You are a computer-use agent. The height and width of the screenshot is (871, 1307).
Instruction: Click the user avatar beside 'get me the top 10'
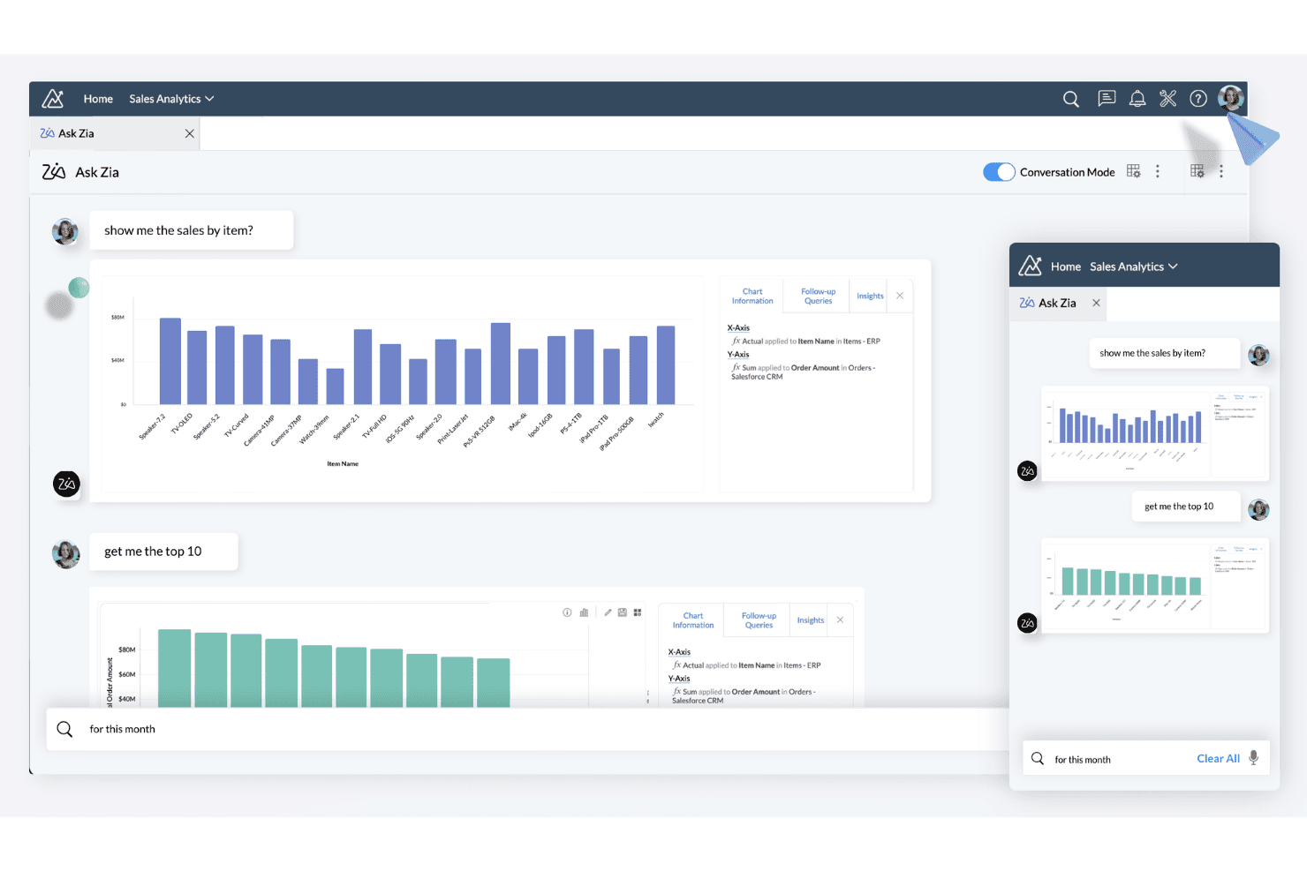[66, 554]
